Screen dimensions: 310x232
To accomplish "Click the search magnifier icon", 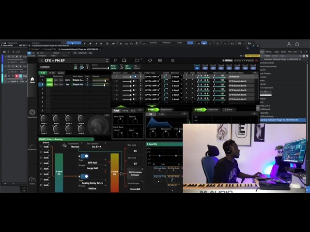I will point(115,60).
